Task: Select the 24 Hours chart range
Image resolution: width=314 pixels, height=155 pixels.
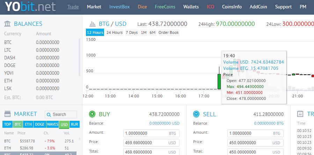Action: (114, 32)
